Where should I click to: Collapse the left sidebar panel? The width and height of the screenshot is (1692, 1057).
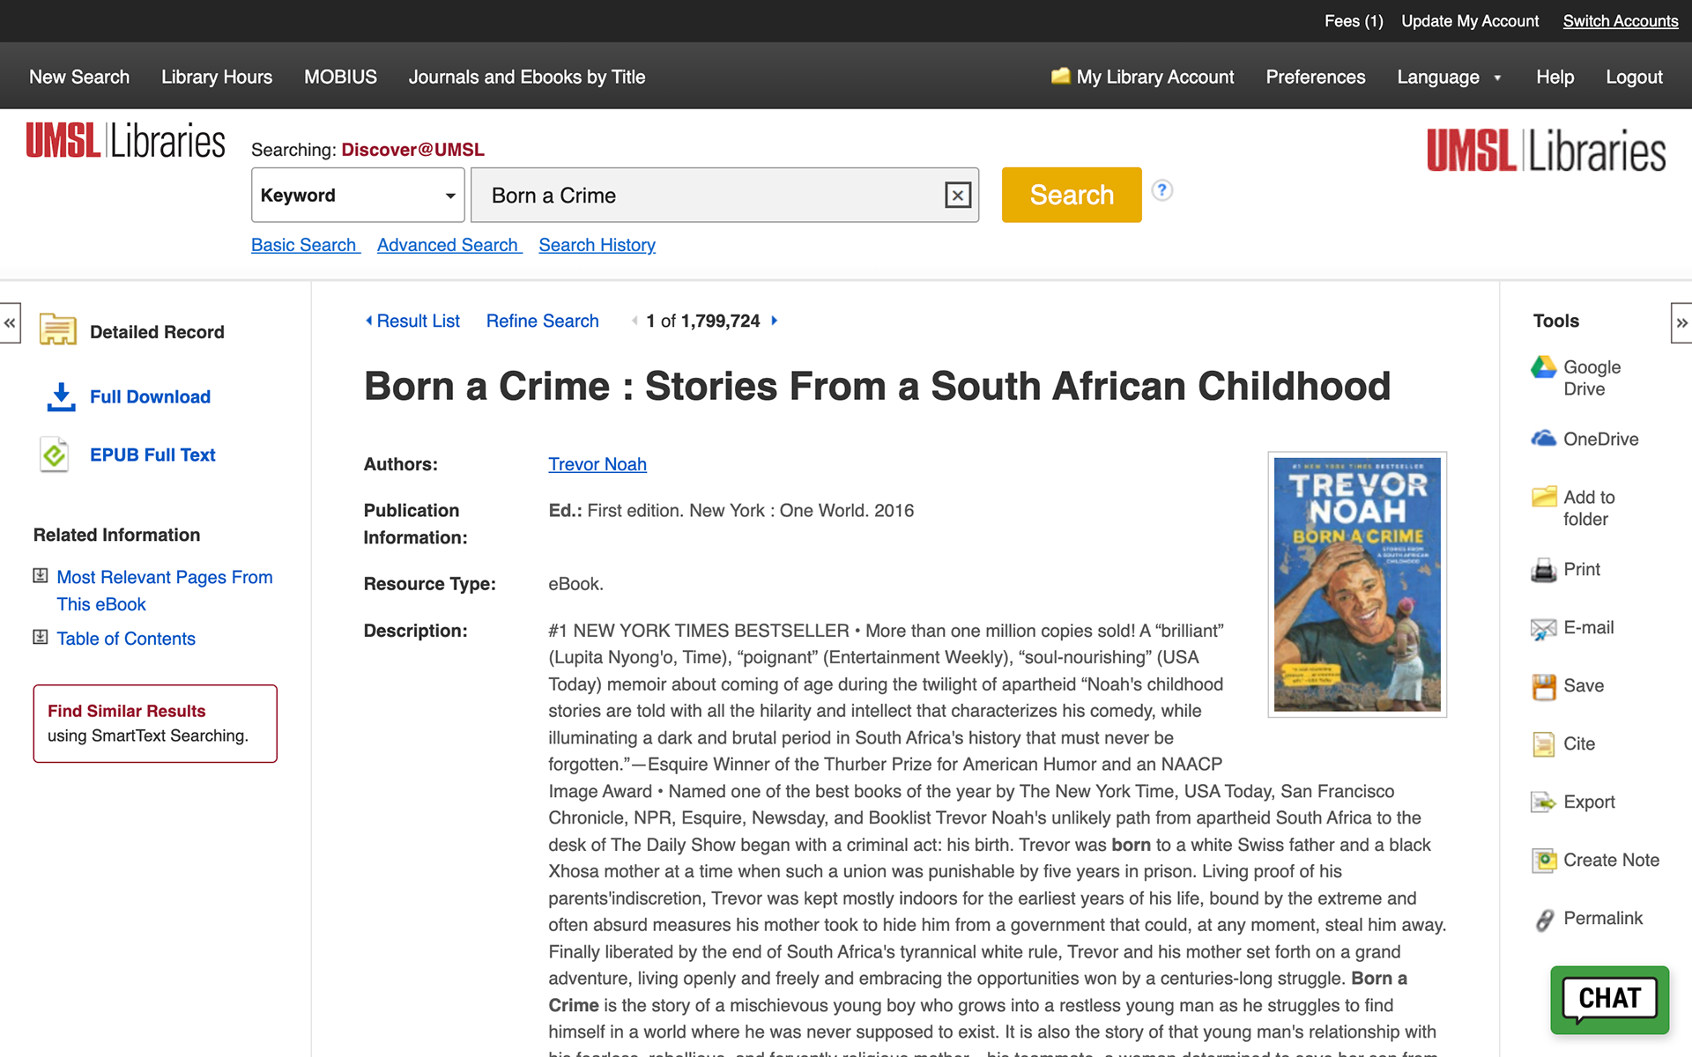[x=10, y=323]
